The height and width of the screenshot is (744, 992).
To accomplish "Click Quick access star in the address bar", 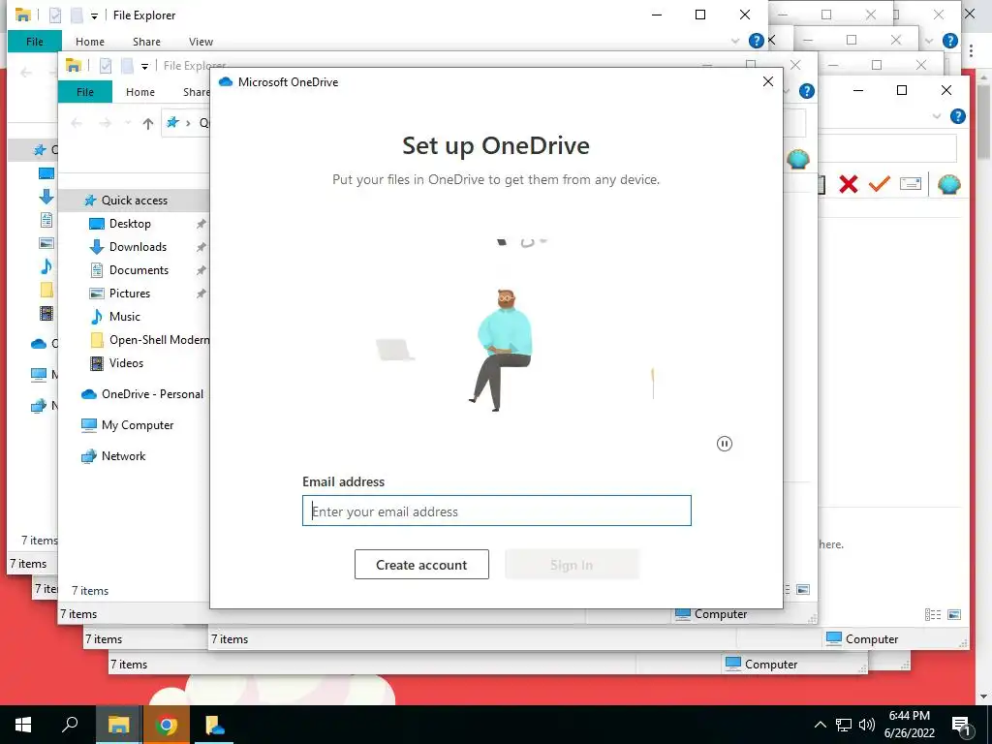I will click(x=172, y=123).
